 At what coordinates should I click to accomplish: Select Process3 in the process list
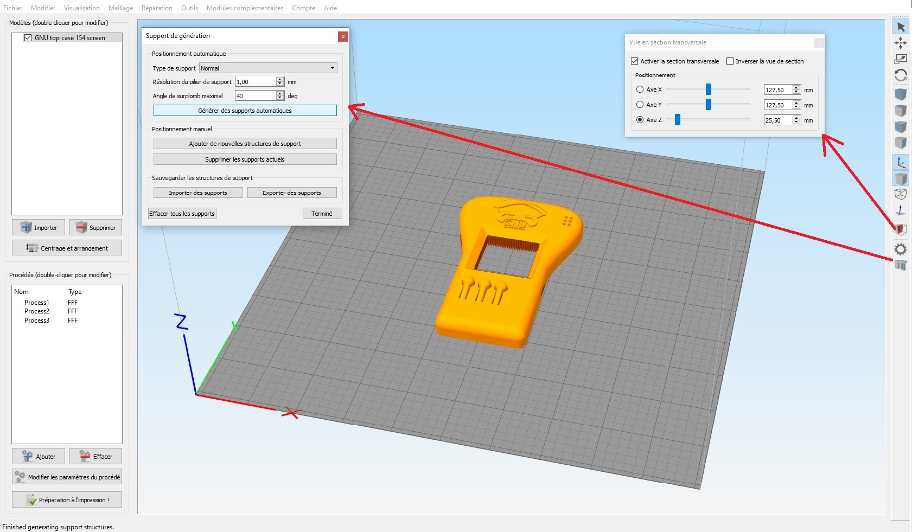pos(36,321)
